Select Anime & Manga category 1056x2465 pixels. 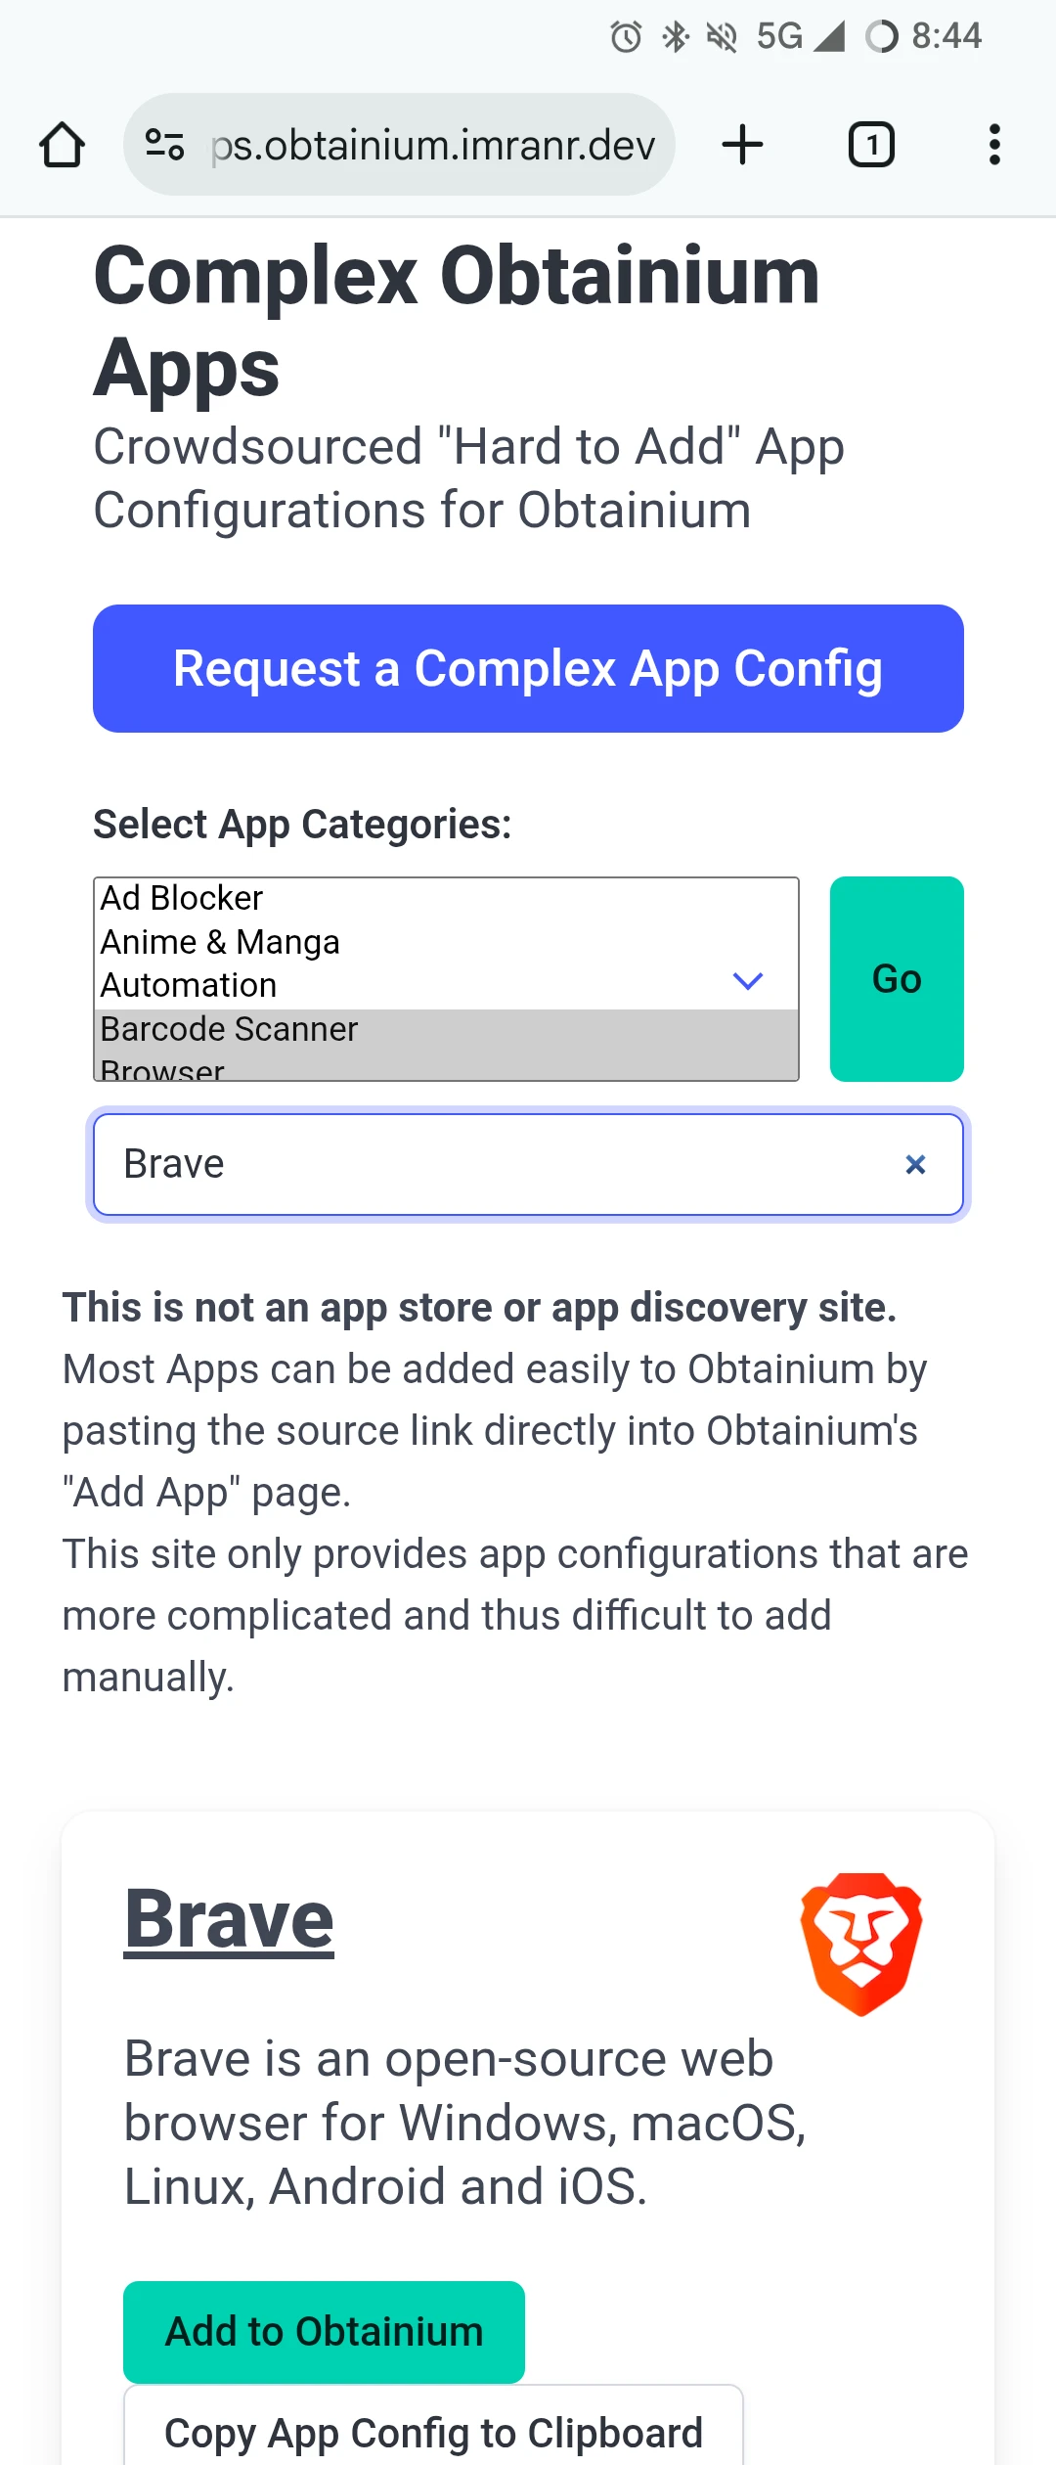click(x=220, y=942)
